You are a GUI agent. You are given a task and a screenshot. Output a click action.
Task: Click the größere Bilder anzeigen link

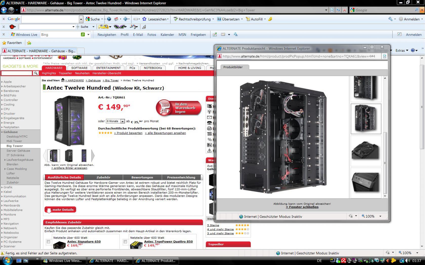[x=69, y=168]
